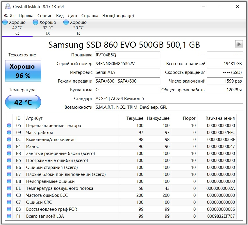Click the blue orb beside attribute F1

(9, 216)
